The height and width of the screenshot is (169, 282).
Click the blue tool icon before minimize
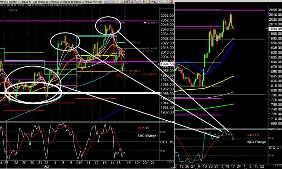pos(160,2)
